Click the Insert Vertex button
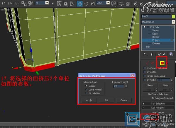The width and height of the screenshot is (176, 128). point(158,112)
